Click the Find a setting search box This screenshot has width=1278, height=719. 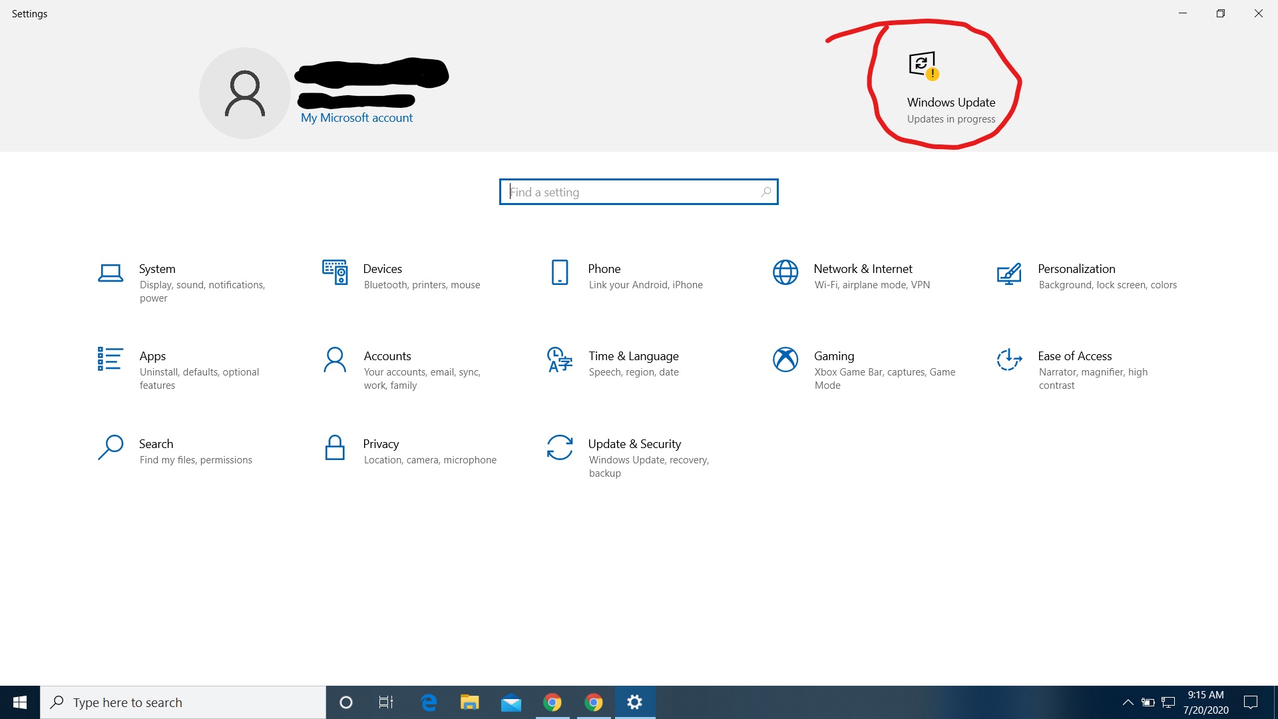coord(638,192)
